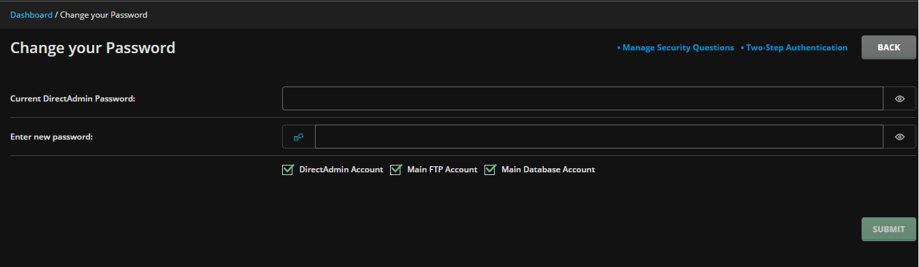Screen dimensions: 919x267
Task: Uncheck the Main FTP Account box
Action: coord(396,170)
